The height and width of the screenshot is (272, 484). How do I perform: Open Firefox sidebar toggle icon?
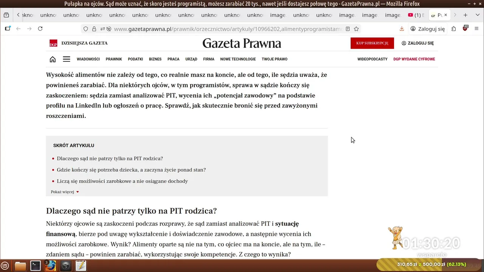(8, 29)
